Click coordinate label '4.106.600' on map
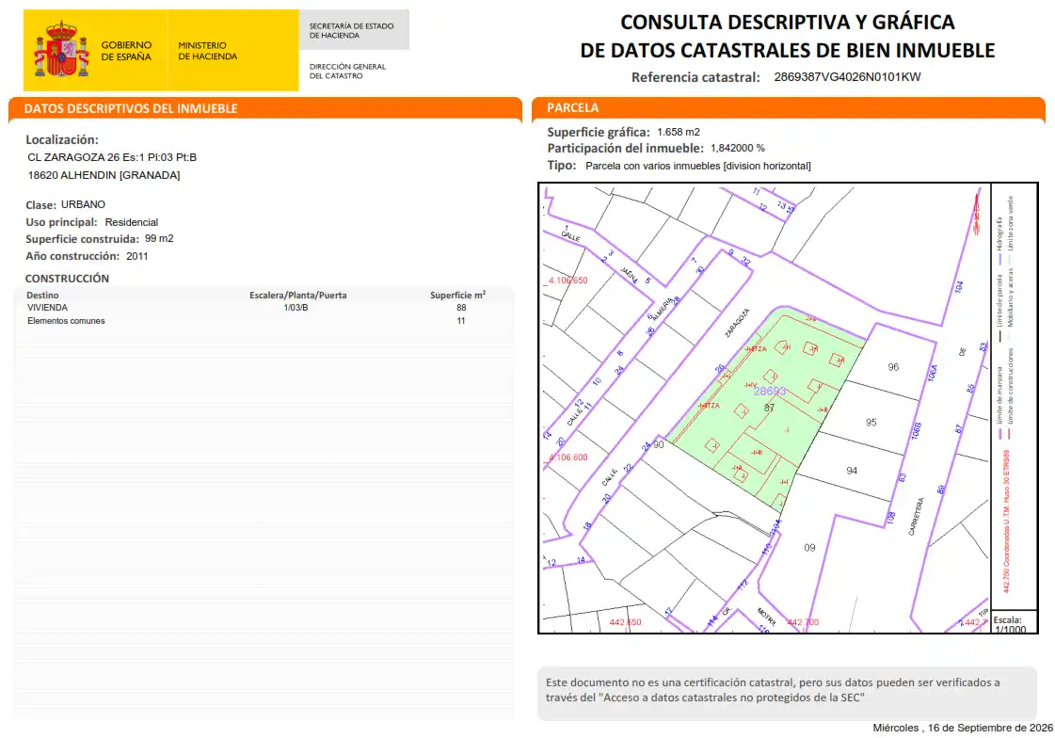This screenshot has width=1055, height=738. click(567, 457)
